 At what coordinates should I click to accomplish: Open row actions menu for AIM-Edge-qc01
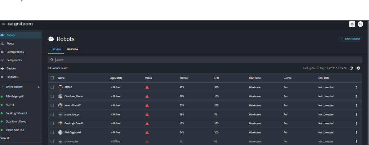pyautogui.click(x=356, y=132)
